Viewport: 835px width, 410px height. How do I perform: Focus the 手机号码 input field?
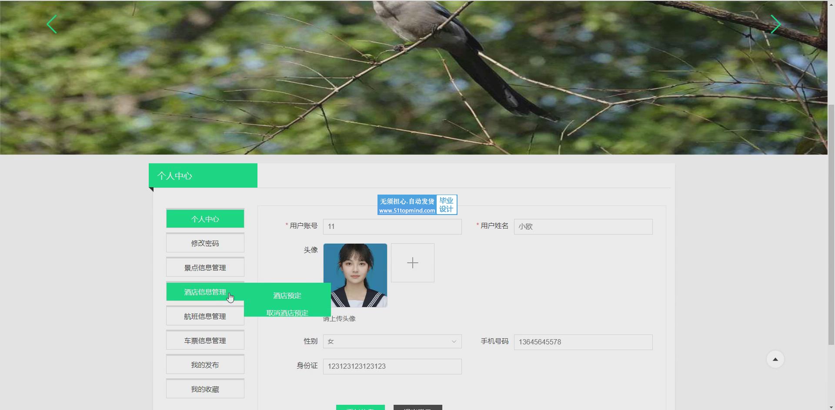pyautogui.click(x=583, y=342)
